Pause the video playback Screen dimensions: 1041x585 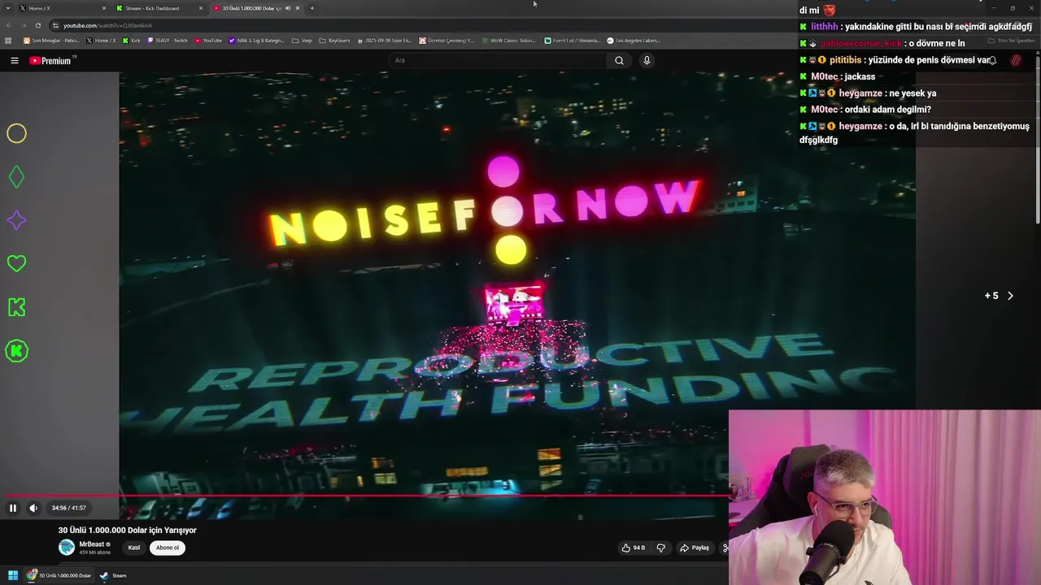[13, 508]
